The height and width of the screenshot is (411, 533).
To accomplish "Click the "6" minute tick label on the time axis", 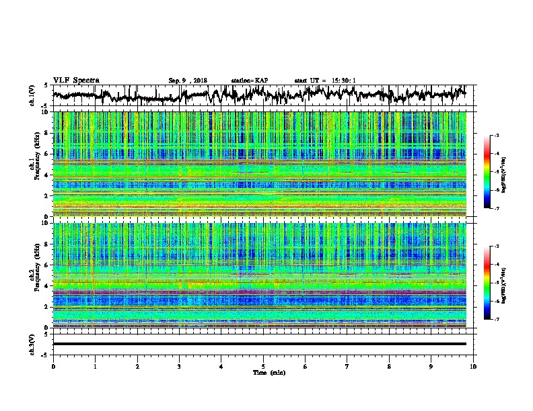I will coord(306,367).
